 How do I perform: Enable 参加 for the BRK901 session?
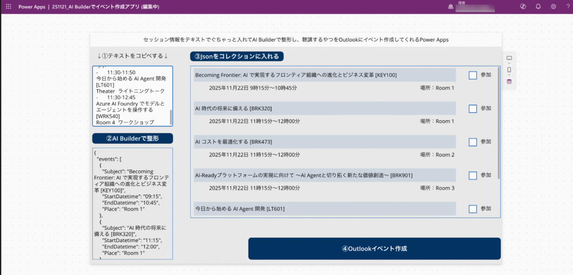[473, 176]
